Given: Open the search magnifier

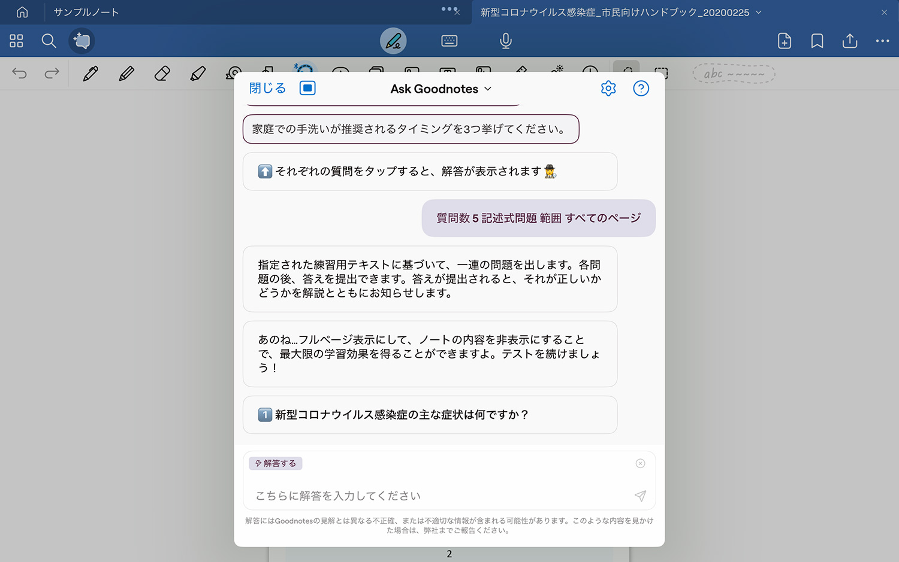Looking at the screenshot, I should pyautogui.click(x=49, y=41).
